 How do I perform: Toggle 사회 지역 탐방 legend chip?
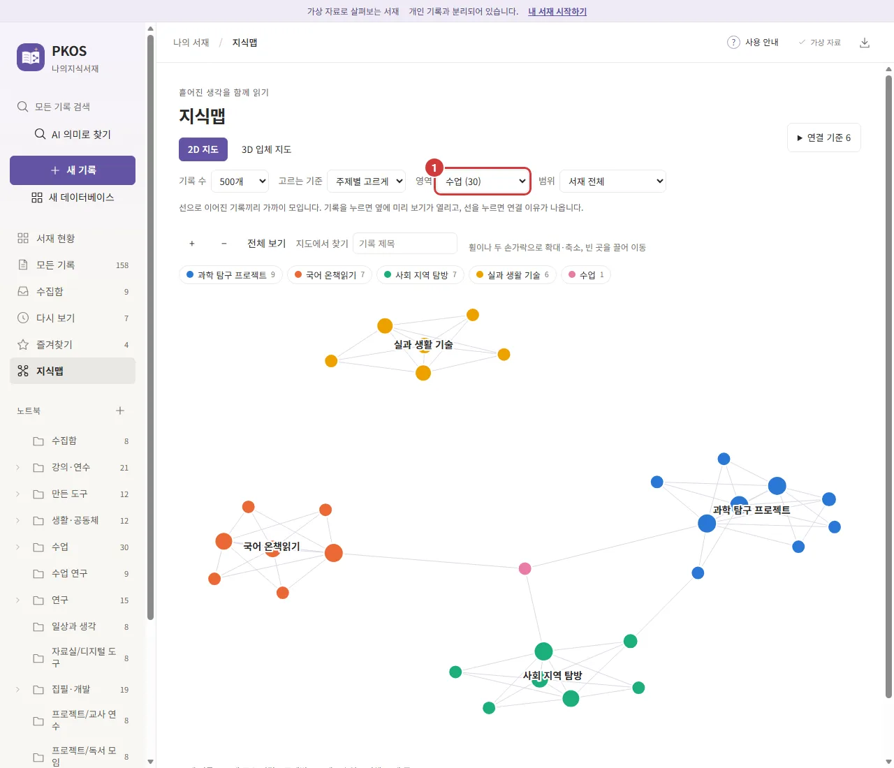tap(420, 275)
